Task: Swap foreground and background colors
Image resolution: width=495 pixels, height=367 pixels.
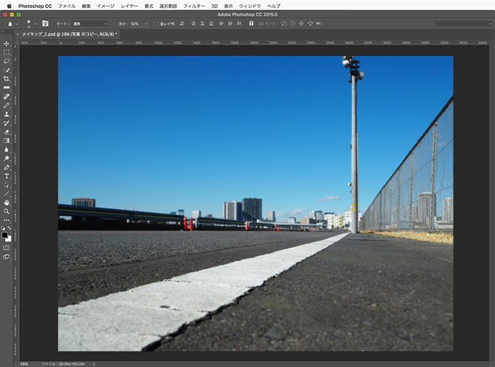Action: tap(9, 228)
